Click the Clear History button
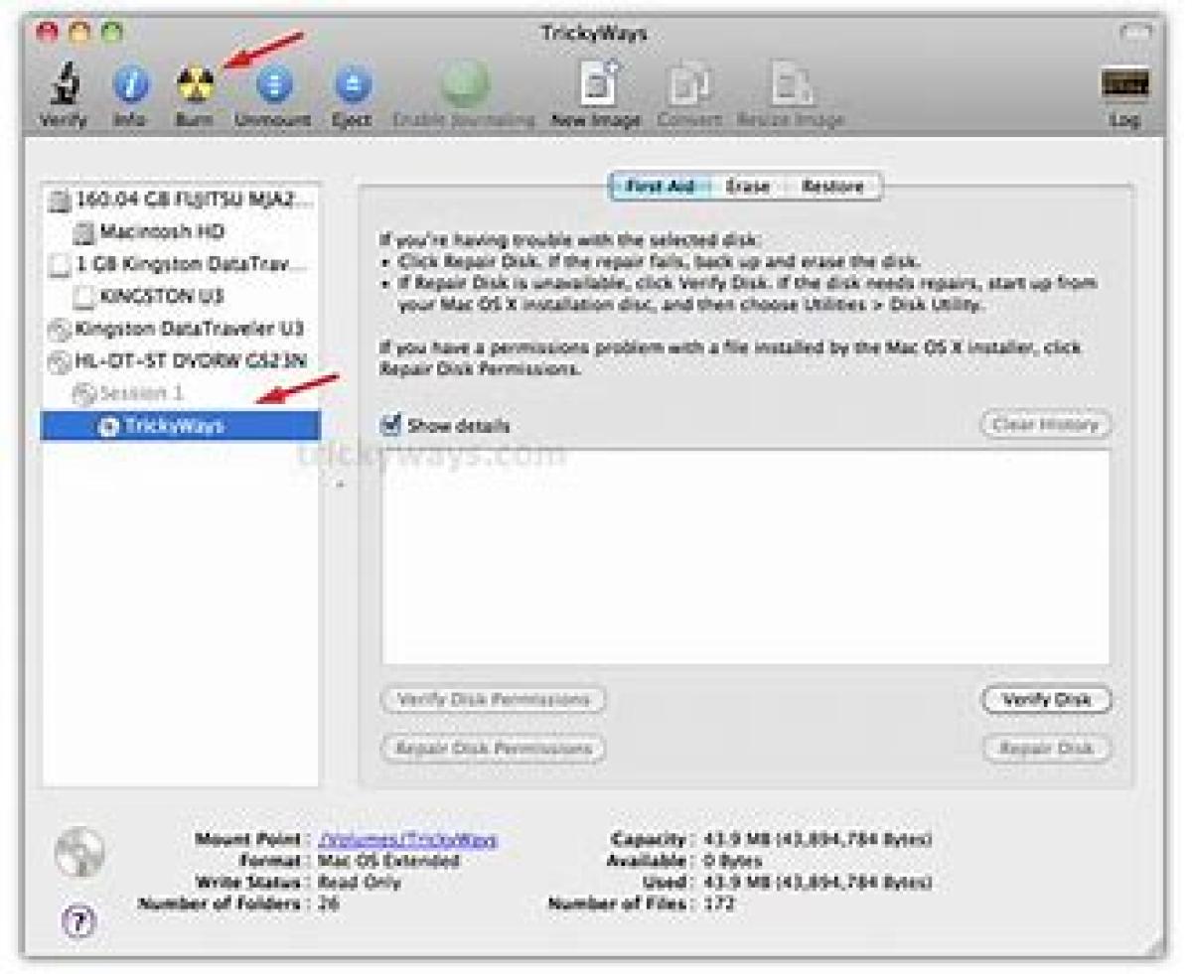The height and width of the screenshot is (974, 1192). pyautogui.click(x=1045, y=425)
